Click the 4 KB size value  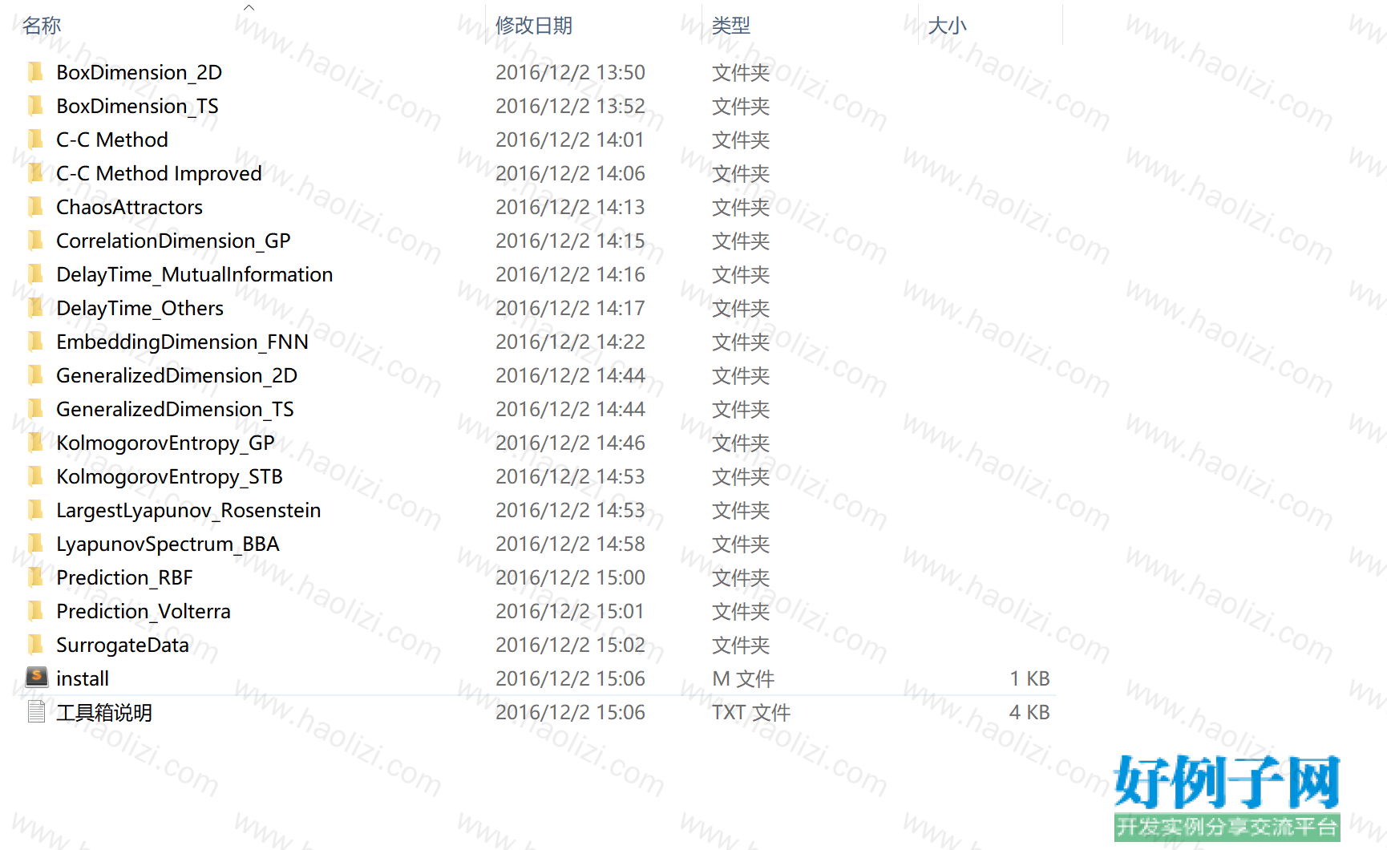(x=1029, y=713)
